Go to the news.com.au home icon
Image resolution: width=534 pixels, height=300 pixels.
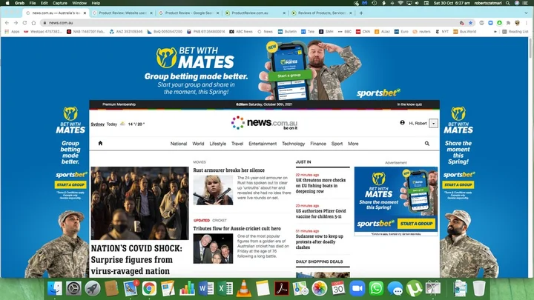tap(100, 143)
